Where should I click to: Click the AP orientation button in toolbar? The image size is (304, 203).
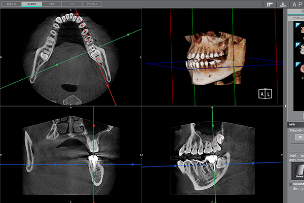point(297,4)
